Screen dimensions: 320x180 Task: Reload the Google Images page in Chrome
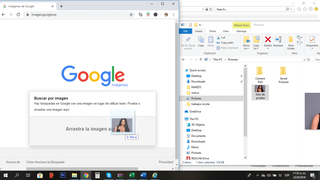click(x=18, y=14)
